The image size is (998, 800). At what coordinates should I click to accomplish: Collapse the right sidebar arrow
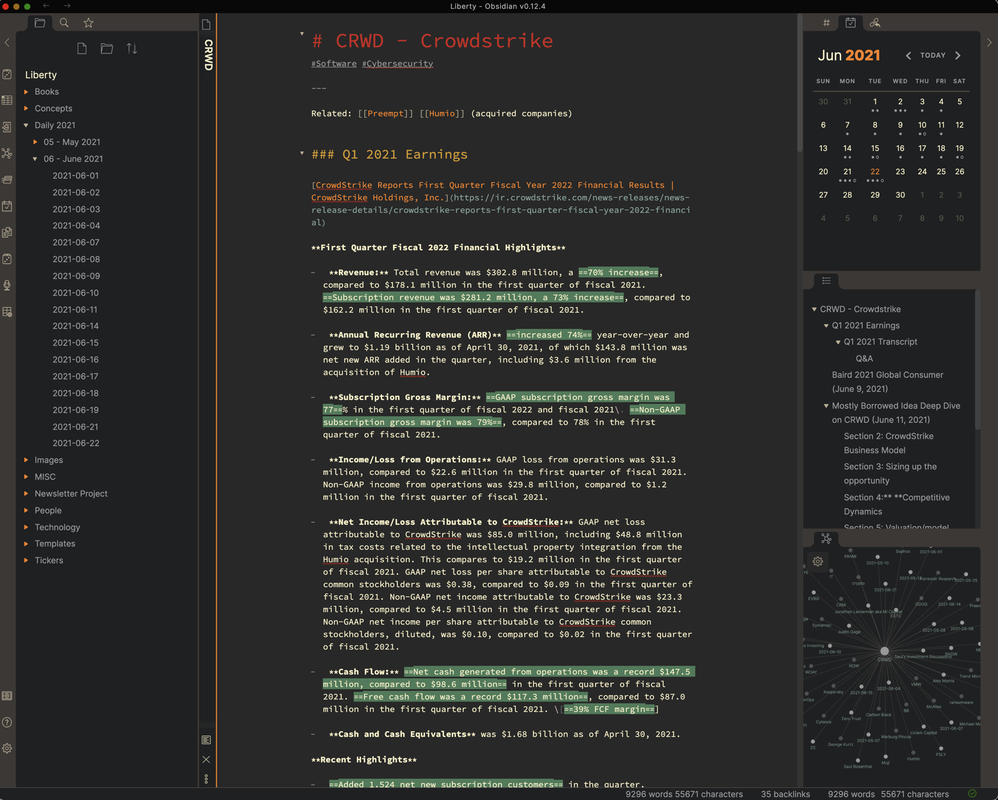[x=989, y=43]
